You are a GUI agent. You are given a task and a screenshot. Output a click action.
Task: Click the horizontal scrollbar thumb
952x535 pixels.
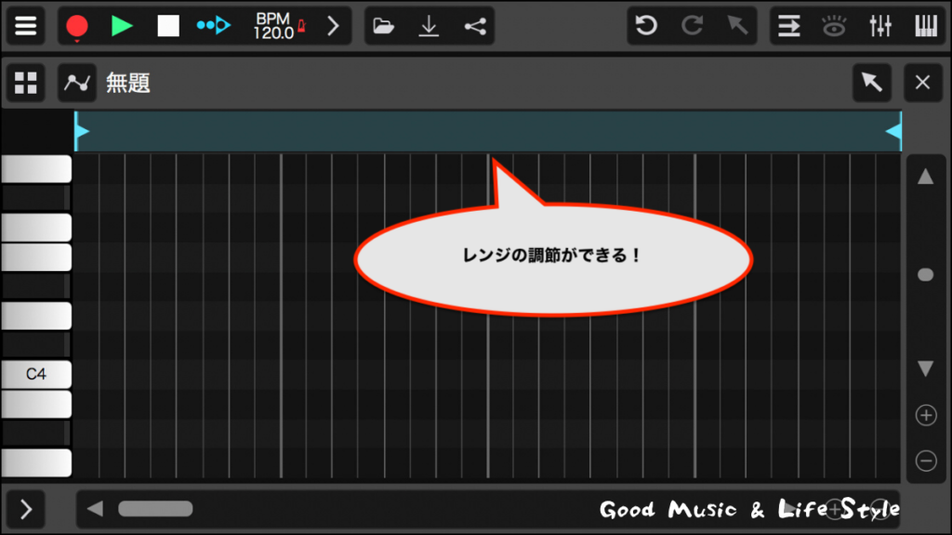point(155,509)
